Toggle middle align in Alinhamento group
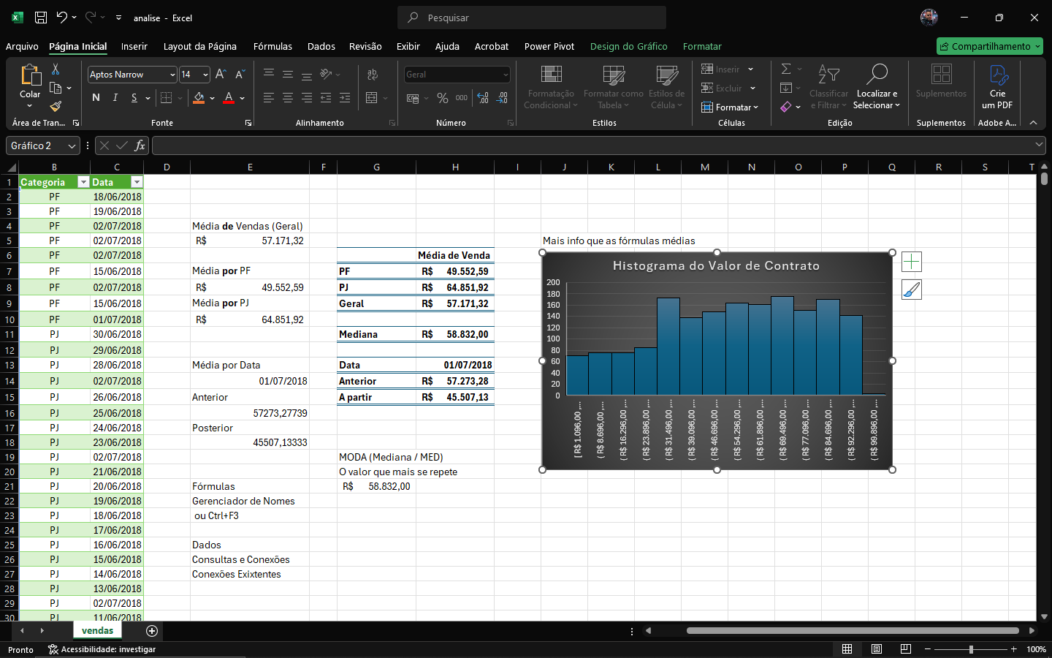Image resolution: width=1052 pixels, height=658 pixels. (288, 75)
